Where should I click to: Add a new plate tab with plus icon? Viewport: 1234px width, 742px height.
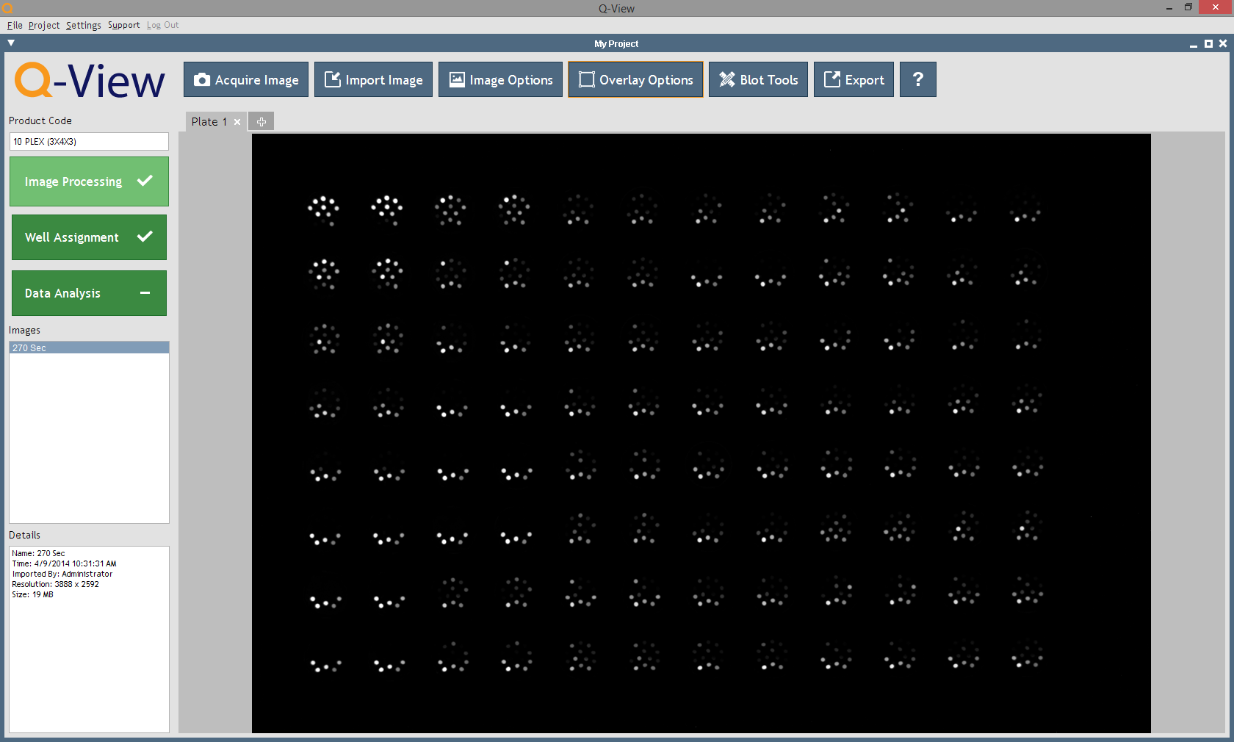coord(261,122)
